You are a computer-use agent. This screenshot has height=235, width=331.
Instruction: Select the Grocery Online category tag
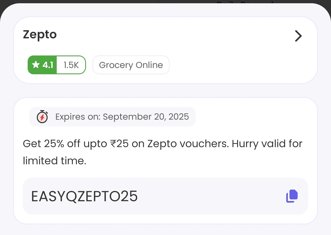pyautogui.click(x=131, y=65)
